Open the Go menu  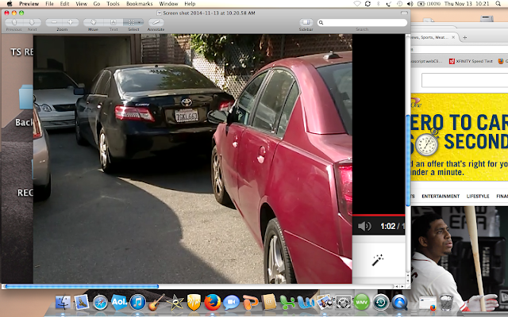97,3
